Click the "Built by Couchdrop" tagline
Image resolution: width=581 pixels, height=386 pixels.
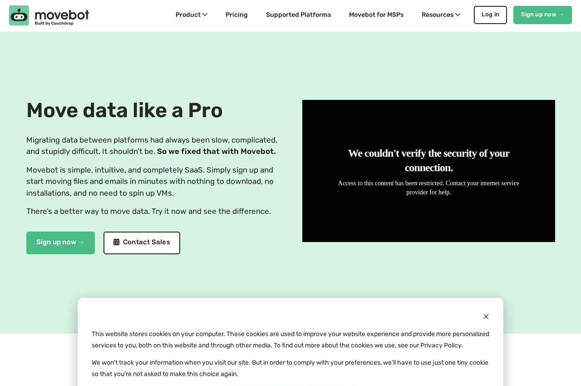pyautogui.click(x=54, y=23)
